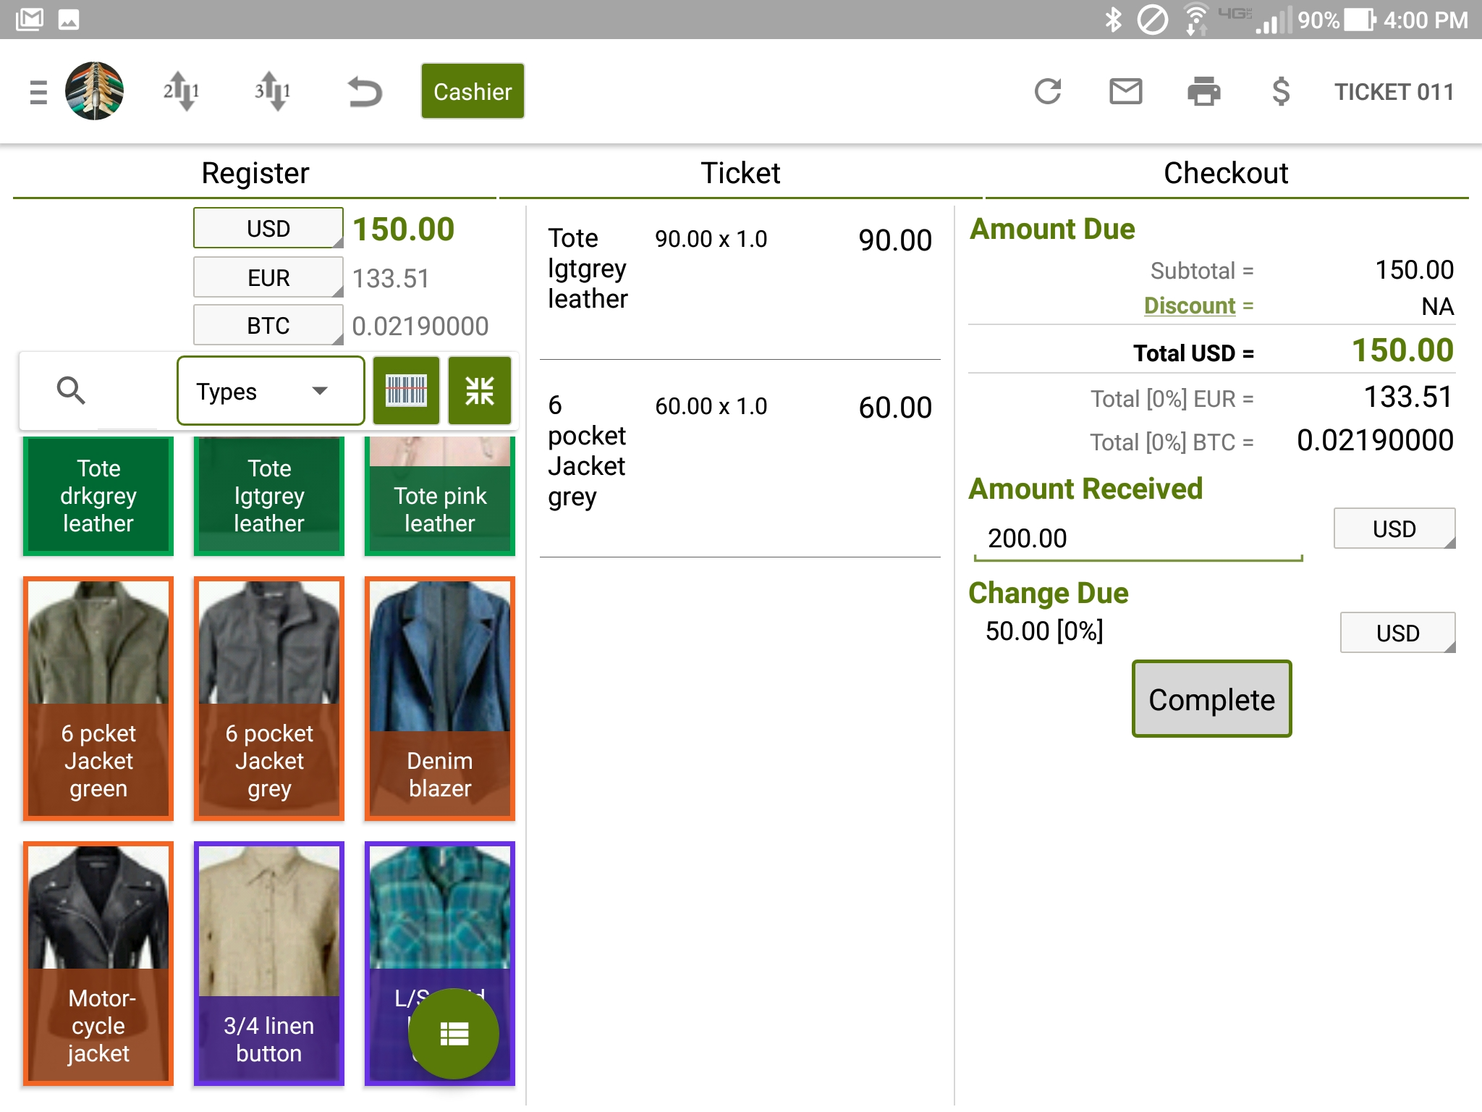Tap the dollar sign icon
Viewport: 1482px width, 1112px height.
(x=1281, y=92)
